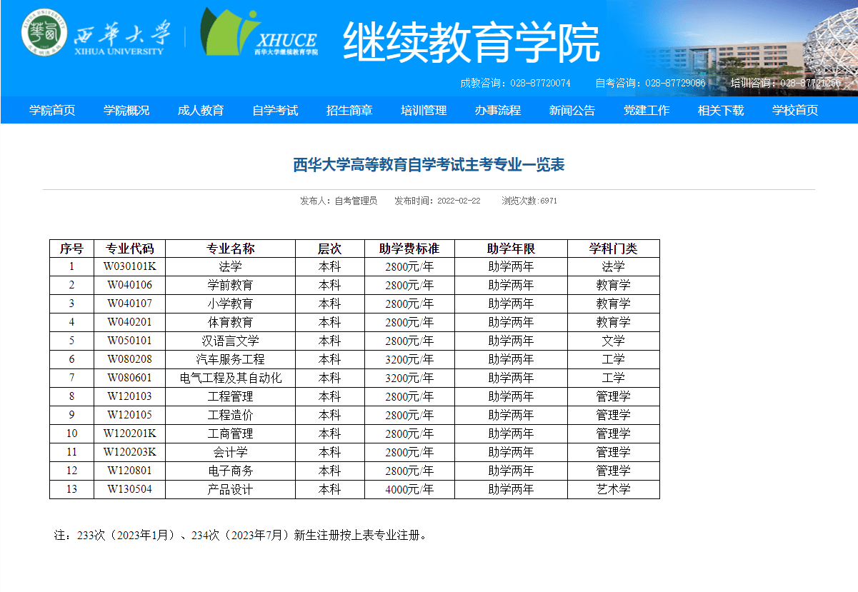The width and height of the screenshot is (858, 592).
Task: Open 新闻公告 menu item
Action: coord(572,110)
